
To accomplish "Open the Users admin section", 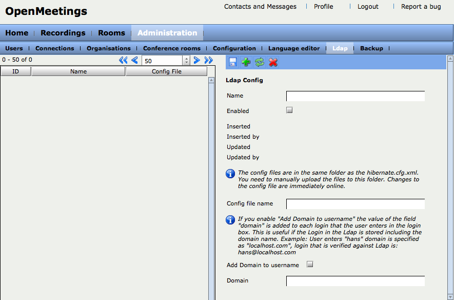I will 14,48.
